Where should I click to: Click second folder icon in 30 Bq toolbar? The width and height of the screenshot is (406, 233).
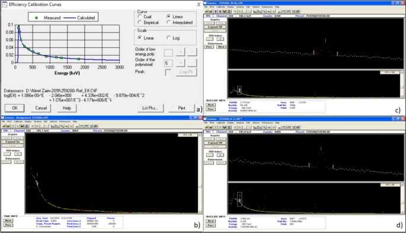tap(211, 11)
